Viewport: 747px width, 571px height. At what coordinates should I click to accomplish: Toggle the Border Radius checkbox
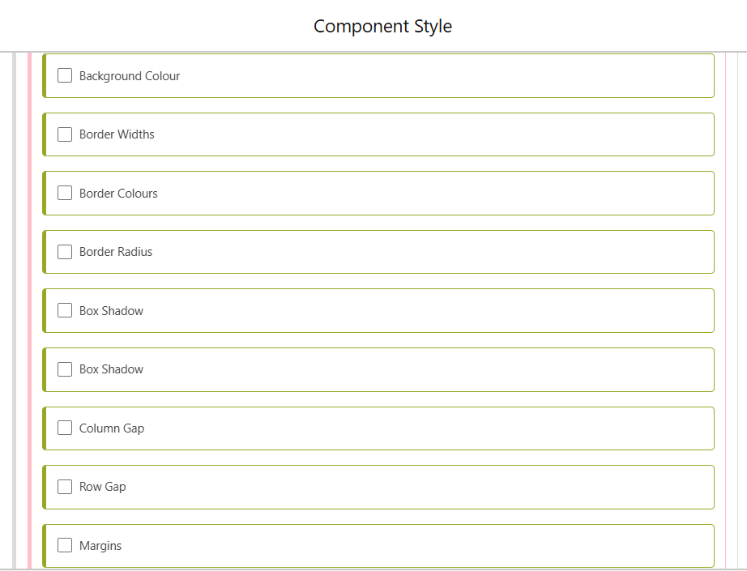[x=65, y=252]
